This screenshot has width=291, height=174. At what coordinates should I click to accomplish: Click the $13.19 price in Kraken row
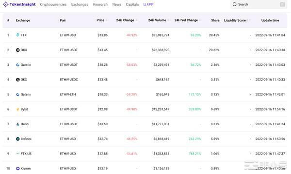click(x=103, y=169)
